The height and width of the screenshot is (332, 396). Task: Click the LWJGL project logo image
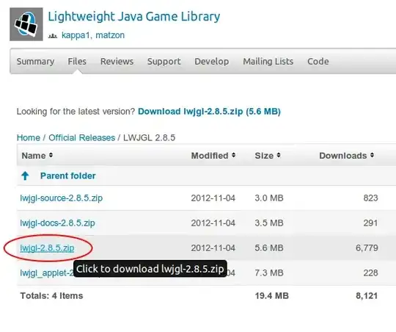pyautogui.click(x=26, y=24)
